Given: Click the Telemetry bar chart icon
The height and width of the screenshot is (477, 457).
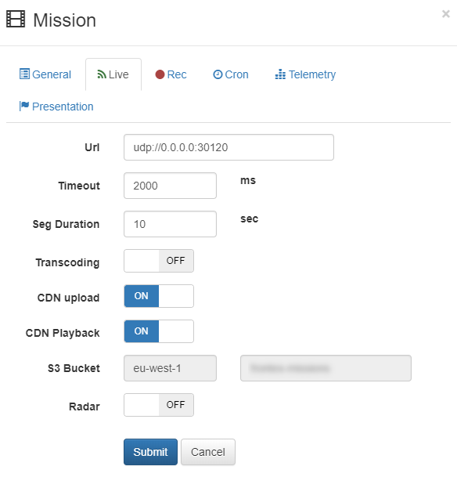Looking at the screenshot, I should (x=280, y=74).
